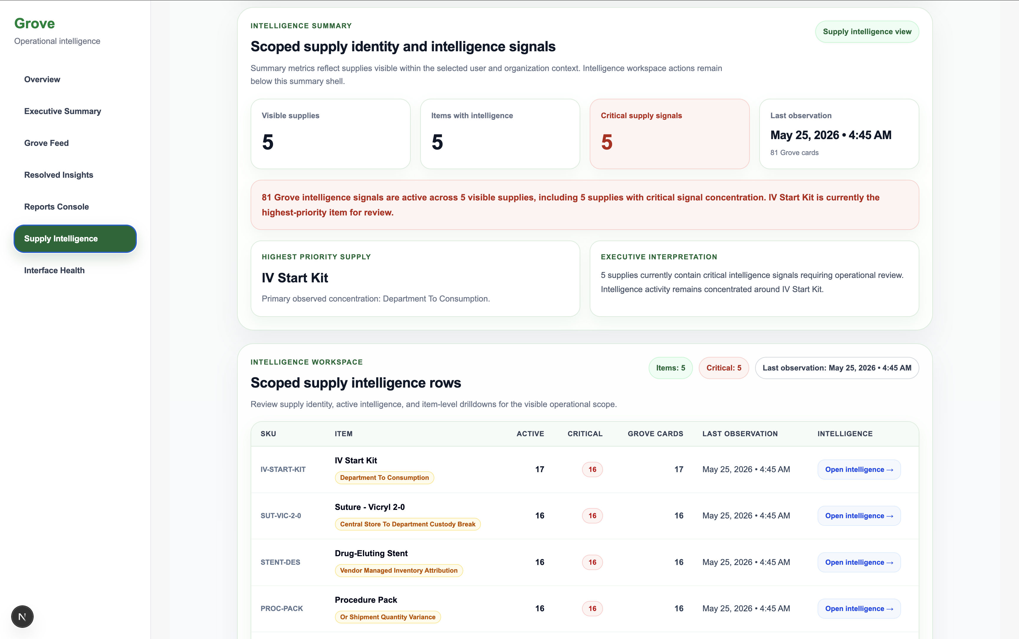Click the STENT-DES SKU cell

(280, 562)
